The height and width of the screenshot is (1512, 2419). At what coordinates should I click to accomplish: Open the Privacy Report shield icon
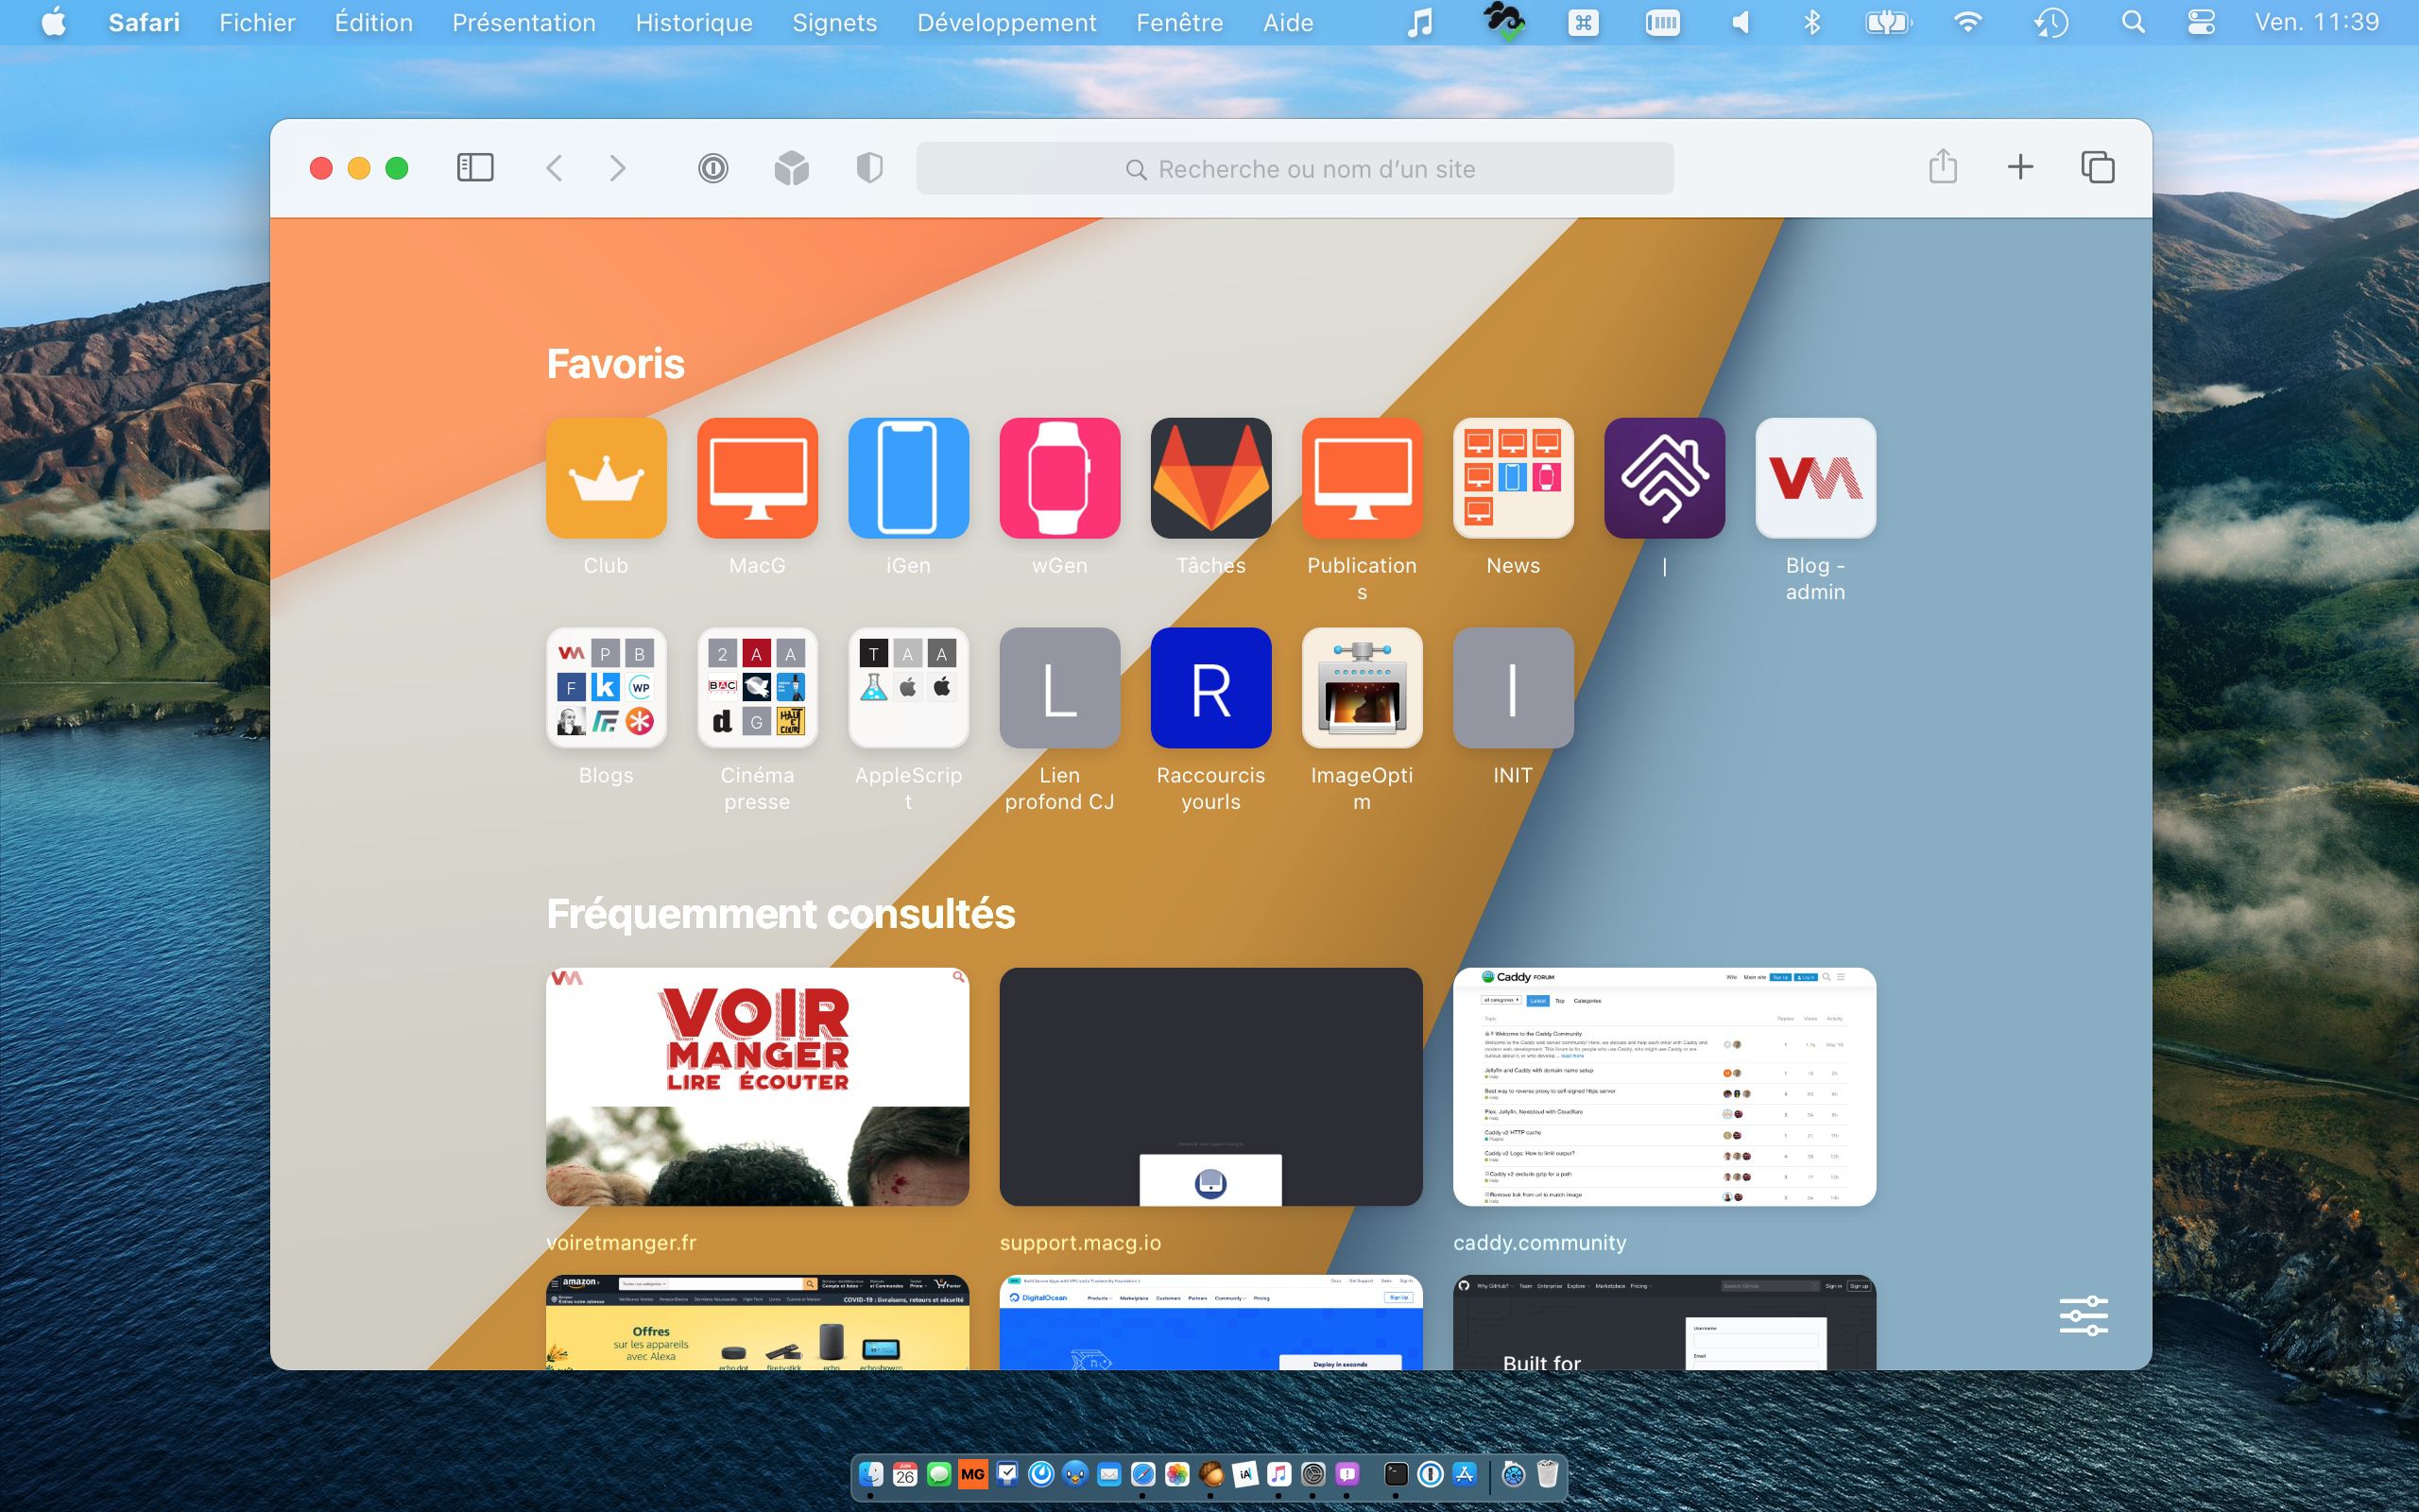click(x=868, y=168)
